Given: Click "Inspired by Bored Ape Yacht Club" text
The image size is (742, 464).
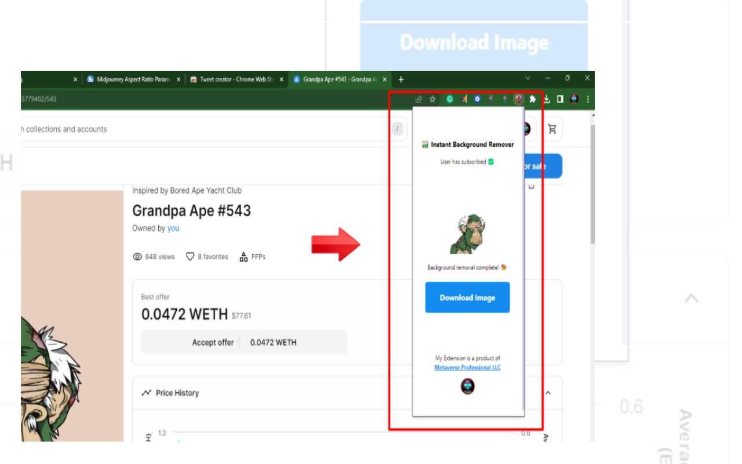Looking at the screenshot, I should (x=187, y=190).
